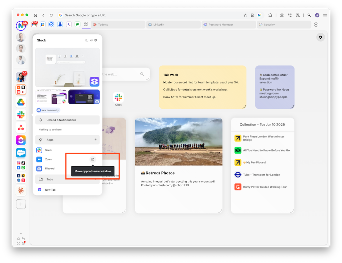
Task: Open the Gmail shortcut with 56 badge
Action: 34,24
